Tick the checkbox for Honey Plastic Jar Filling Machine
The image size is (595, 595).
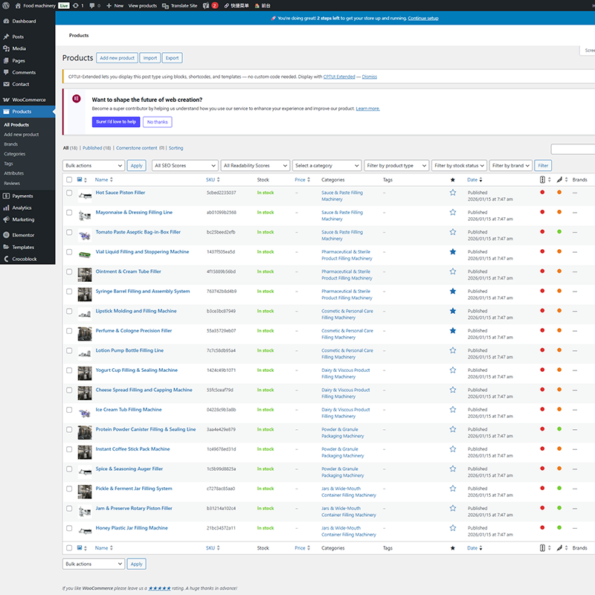pos(69,528)
